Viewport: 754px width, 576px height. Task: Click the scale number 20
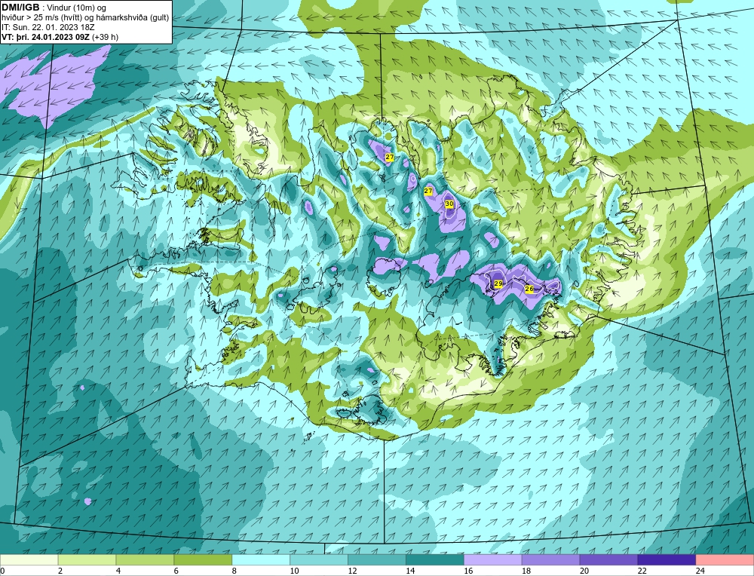click(584, 571)
